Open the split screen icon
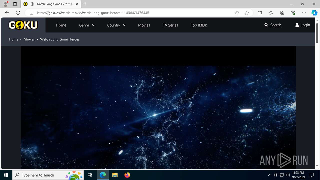This screenshot has height=180, width=320. (260, 13)
